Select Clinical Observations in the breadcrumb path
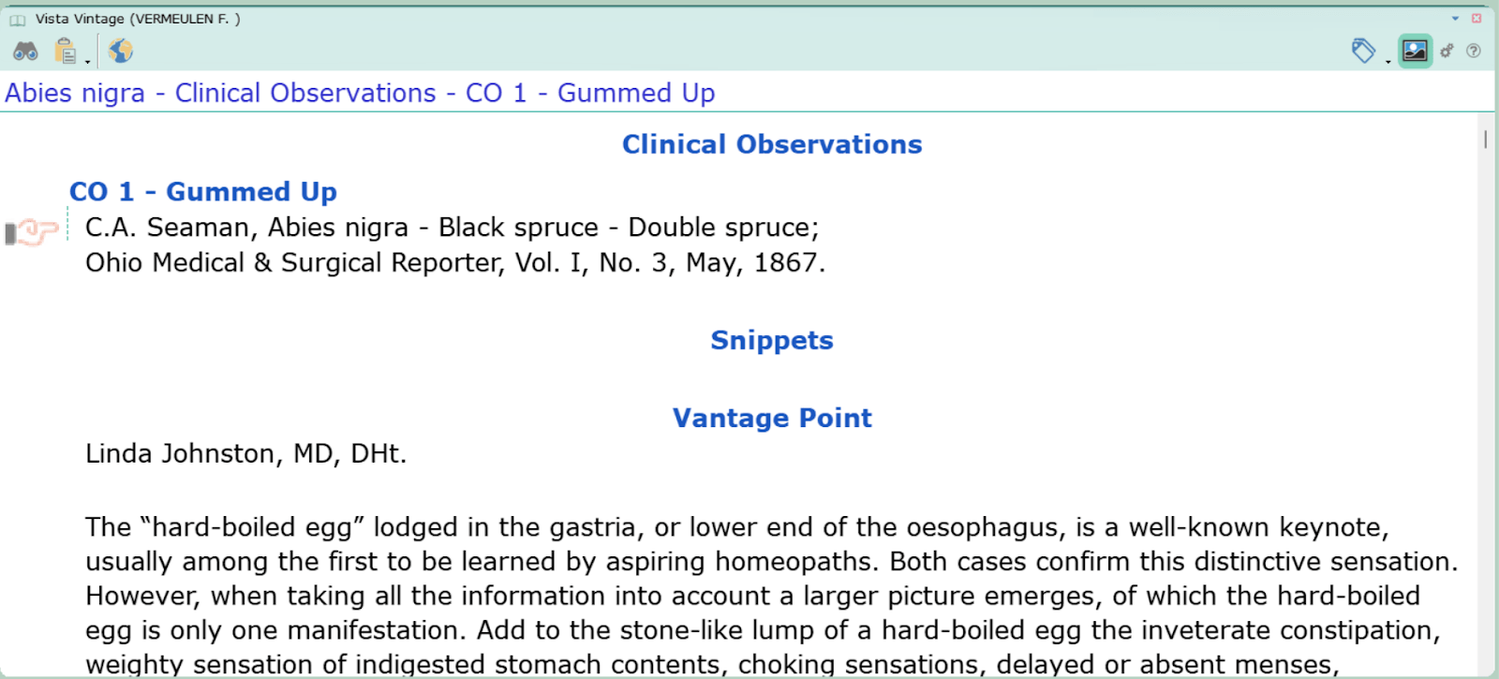Viewport: 1499px width, 679px height. coord(305,93)
